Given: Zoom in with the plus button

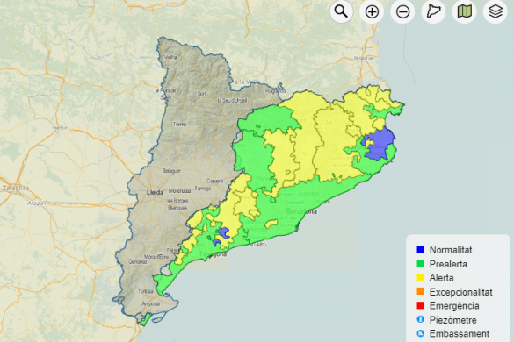Looking at the screenshot, I should click(372, 11).
